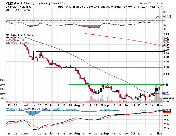Click Sep on the MACD panel date axis
This screenshot has height=136, width=176.
click(x=106, y=133)
